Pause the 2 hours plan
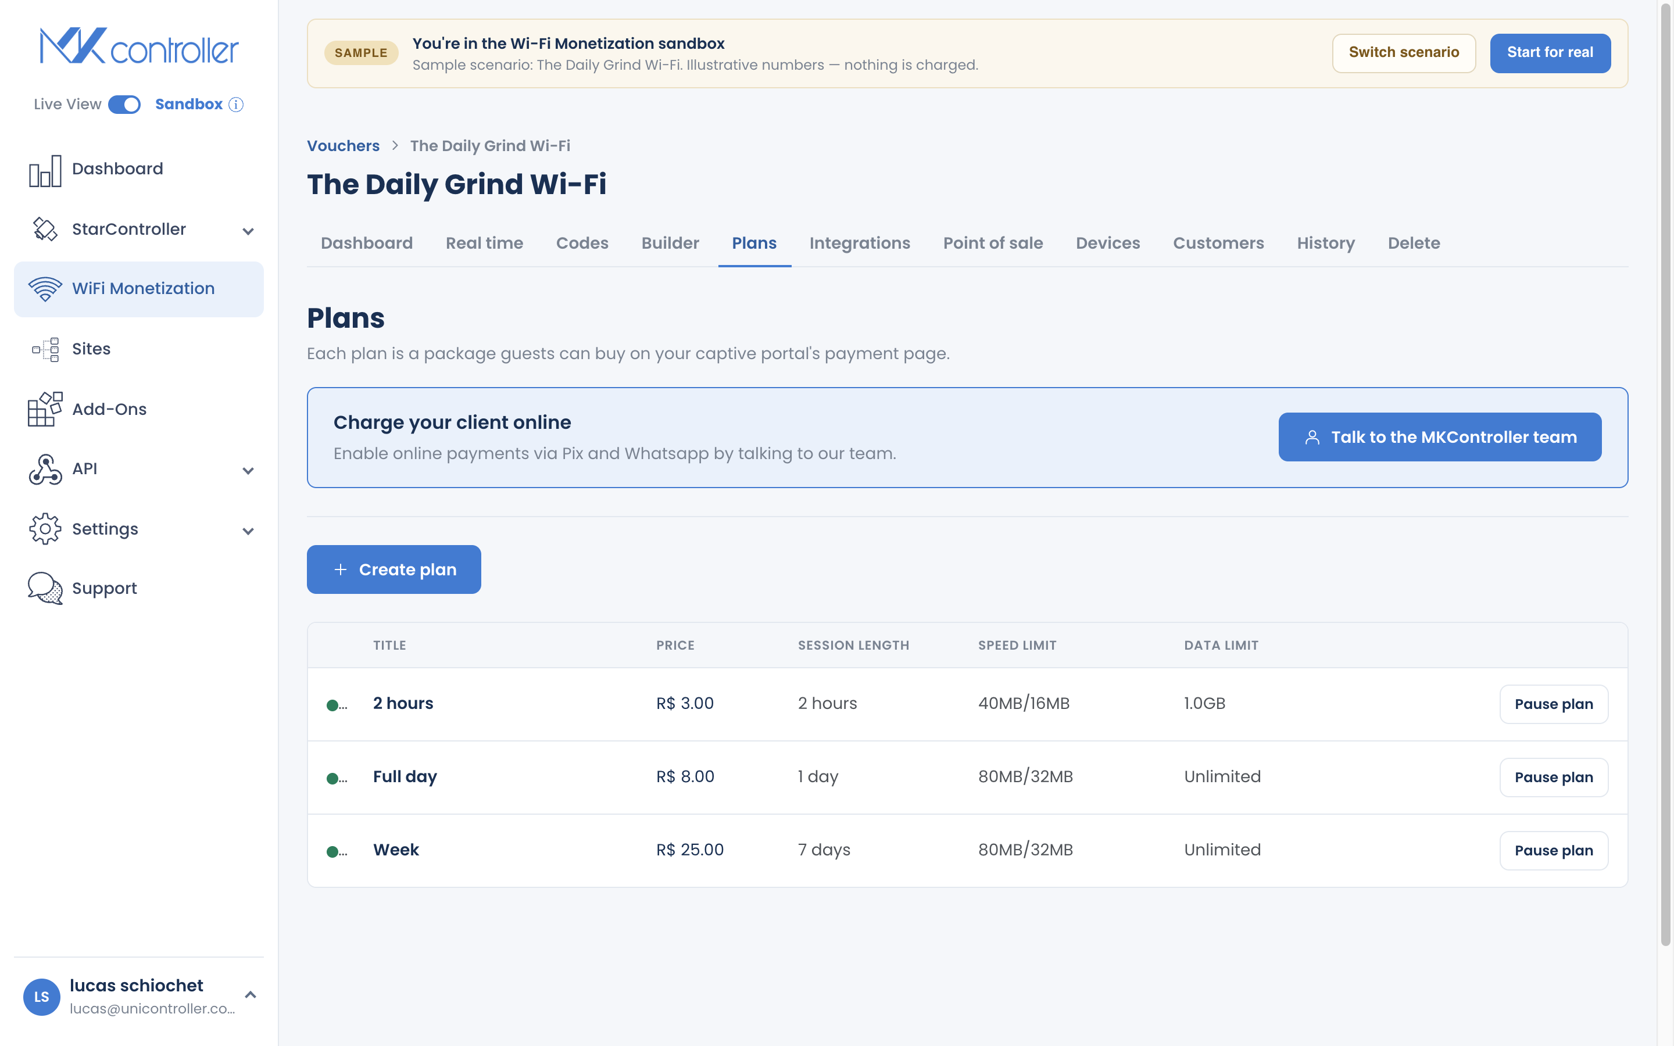The image size is (1674, 1046). 1554,704
